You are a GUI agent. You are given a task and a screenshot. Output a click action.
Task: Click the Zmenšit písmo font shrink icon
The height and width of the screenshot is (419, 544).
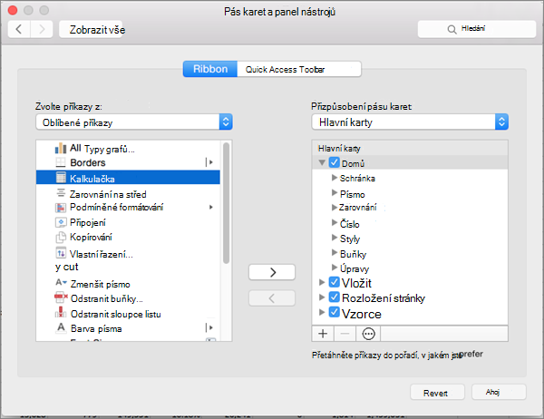click(x=61, y=283)
